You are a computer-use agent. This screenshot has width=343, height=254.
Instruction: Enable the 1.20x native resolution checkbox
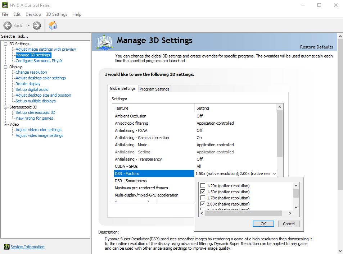pyautogui.click(x=203, y=186)
